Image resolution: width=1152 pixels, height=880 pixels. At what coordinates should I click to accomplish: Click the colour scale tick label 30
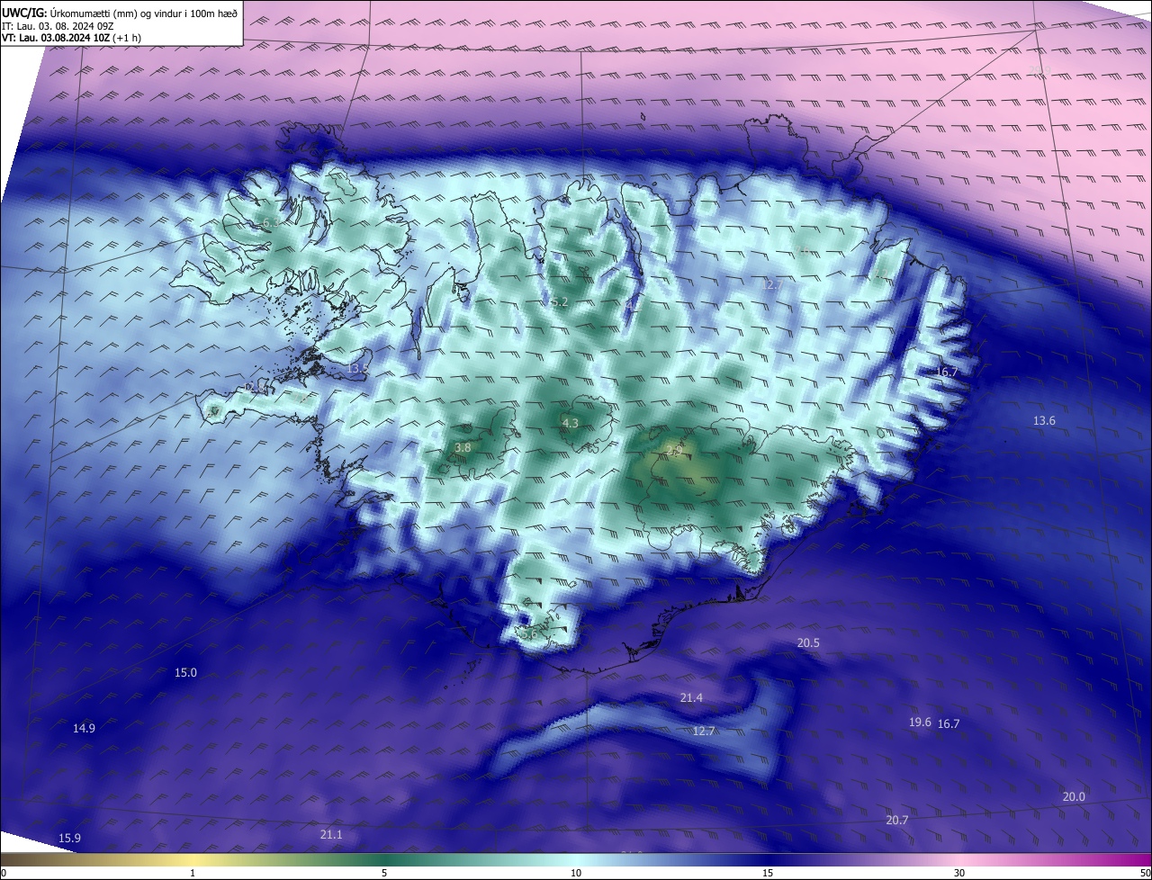pos(959,873)
